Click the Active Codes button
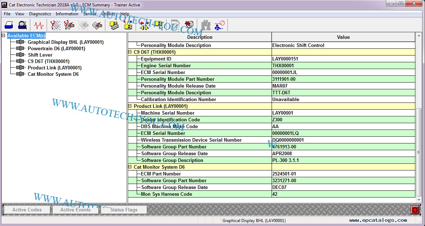Screen dimensions: 425x226 pos(27,210)
